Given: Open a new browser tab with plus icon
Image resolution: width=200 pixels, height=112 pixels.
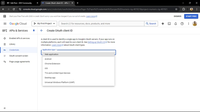Looking at the screenshot, I should tap(77, 3).
